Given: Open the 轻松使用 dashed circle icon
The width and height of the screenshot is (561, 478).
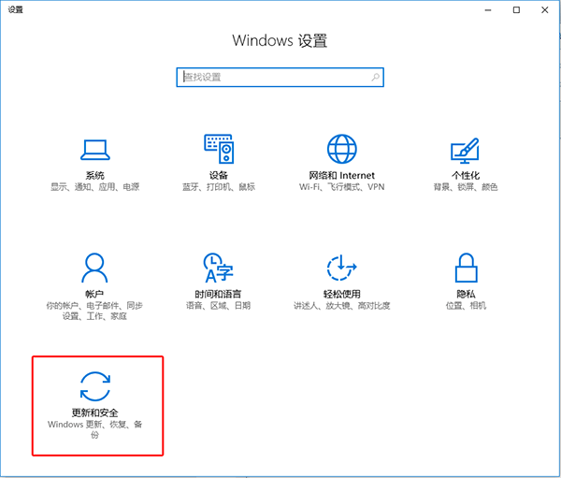Looking at the screenshot, I should [x=341, y=268].
